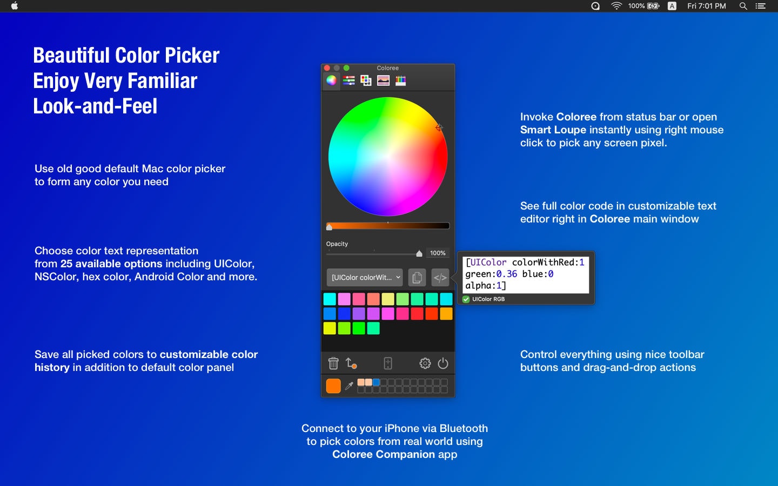Image resolution: width=778 pixels, height=486 pixels.
Task: Pick the lime green history swatch
Action: tap(344, 328)
